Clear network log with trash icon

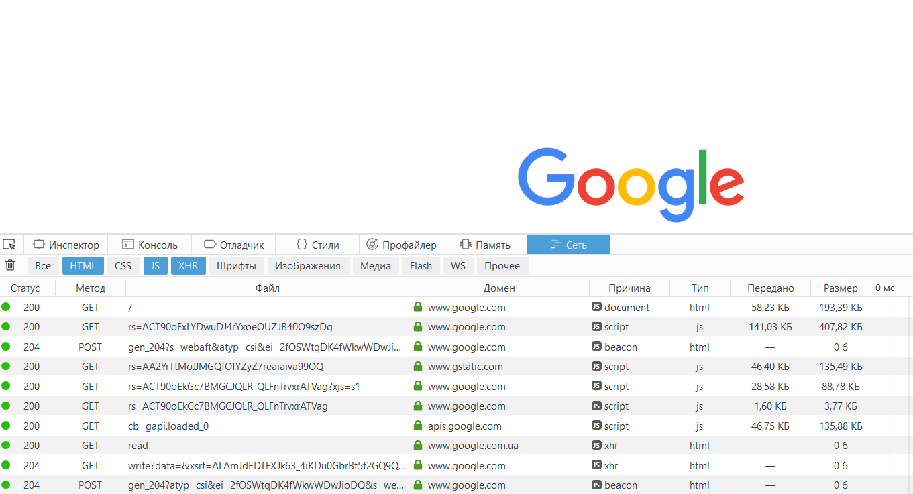coord(10,265)
